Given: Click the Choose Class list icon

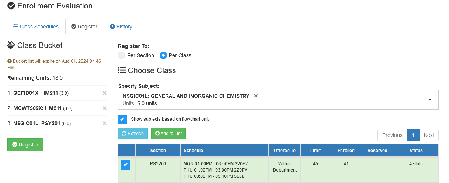Looking at the screenshot, I should tap(122, 70).
